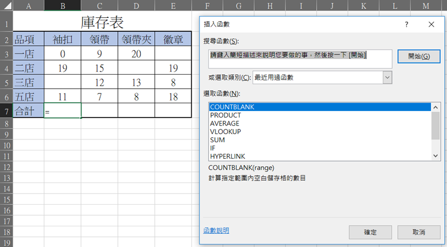Click the empty 合計 cell under 領帶

99,110
